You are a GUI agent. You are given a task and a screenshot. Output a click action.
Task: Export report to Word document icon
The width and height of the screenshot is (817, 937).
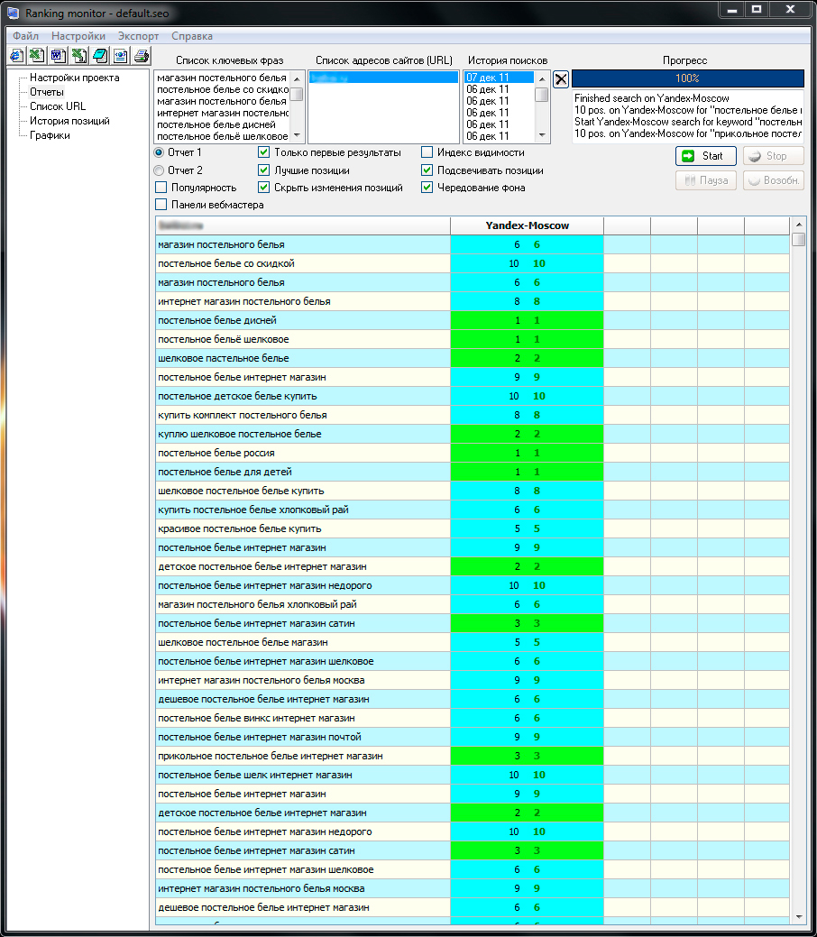coord(58,56)
